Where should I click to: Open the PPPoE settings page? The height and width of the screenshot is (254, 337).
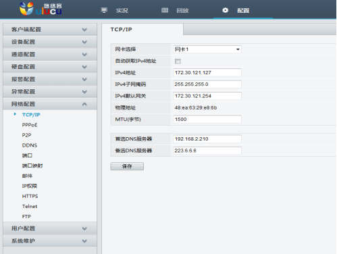pos(30,125)
